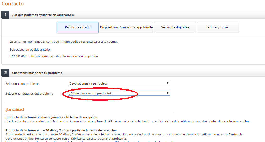Switch to Dispositivos Amazon y app Kindle
The image size is (265, 142).
126,27
